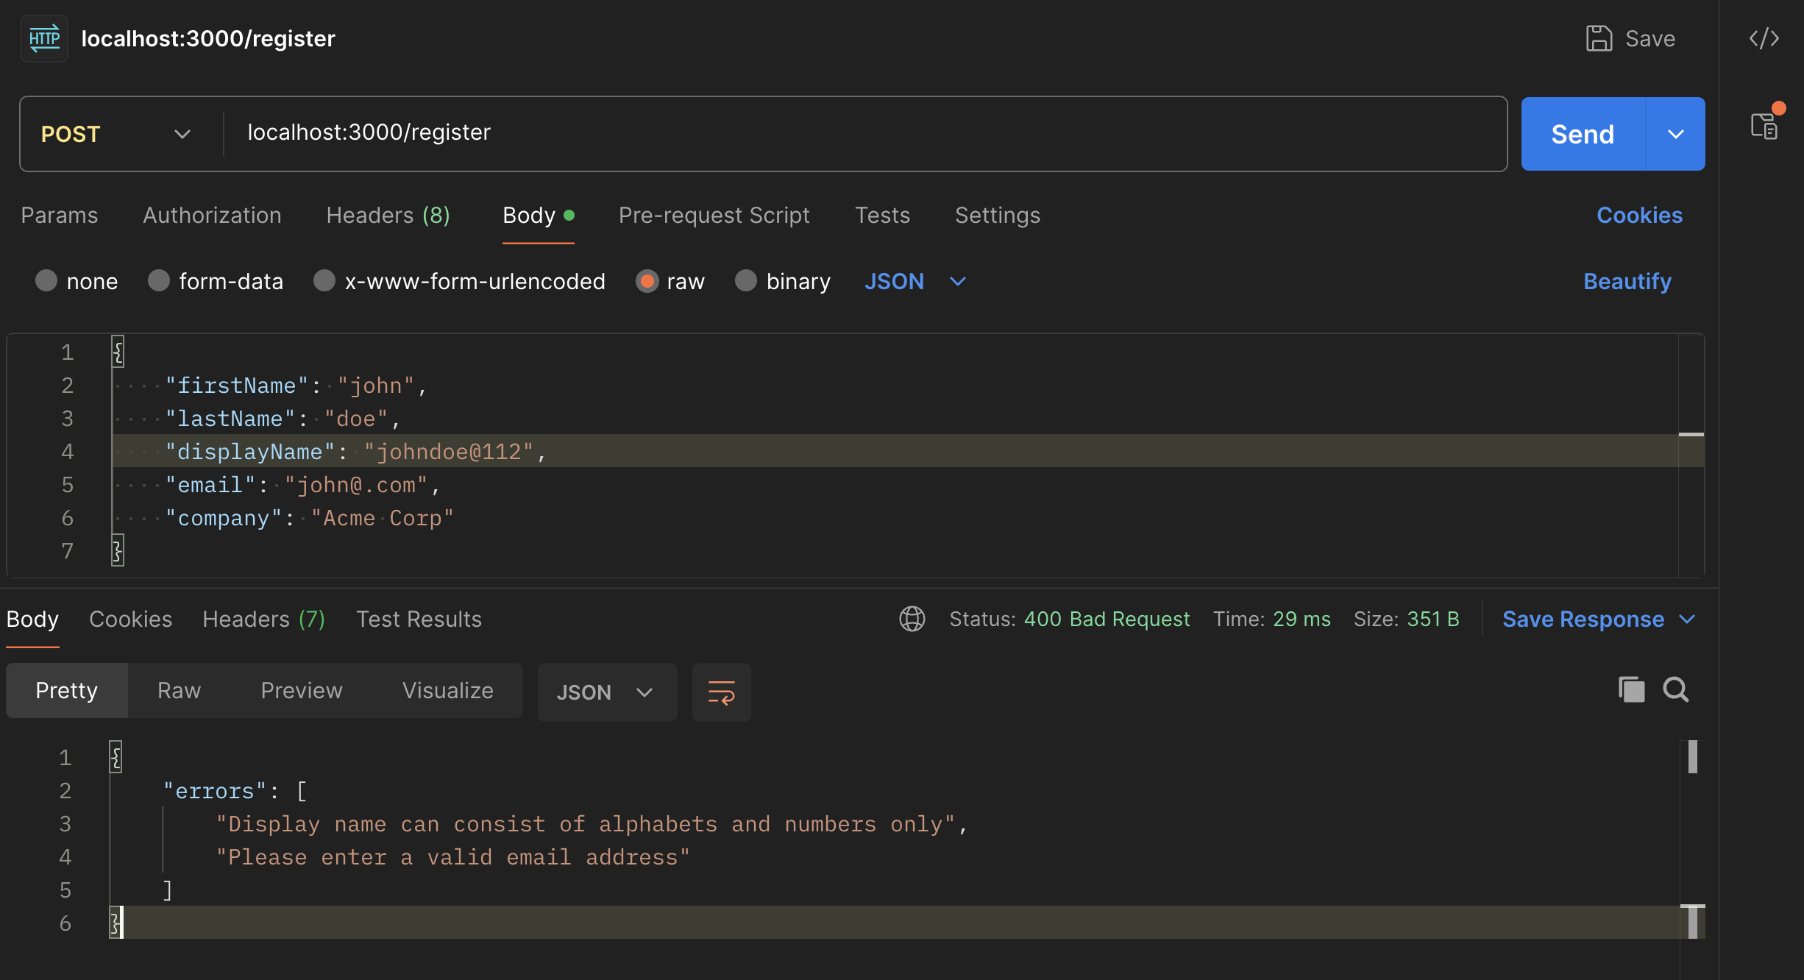Click the Send button
Screen dimensions: 1804x980
[x=1583, y=134]
